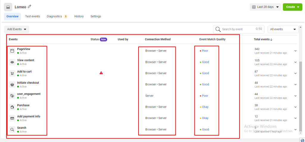Expand the Purchase row details chevron
The image size is (305, 142).
pyautogui.click(x=295, y=107)
